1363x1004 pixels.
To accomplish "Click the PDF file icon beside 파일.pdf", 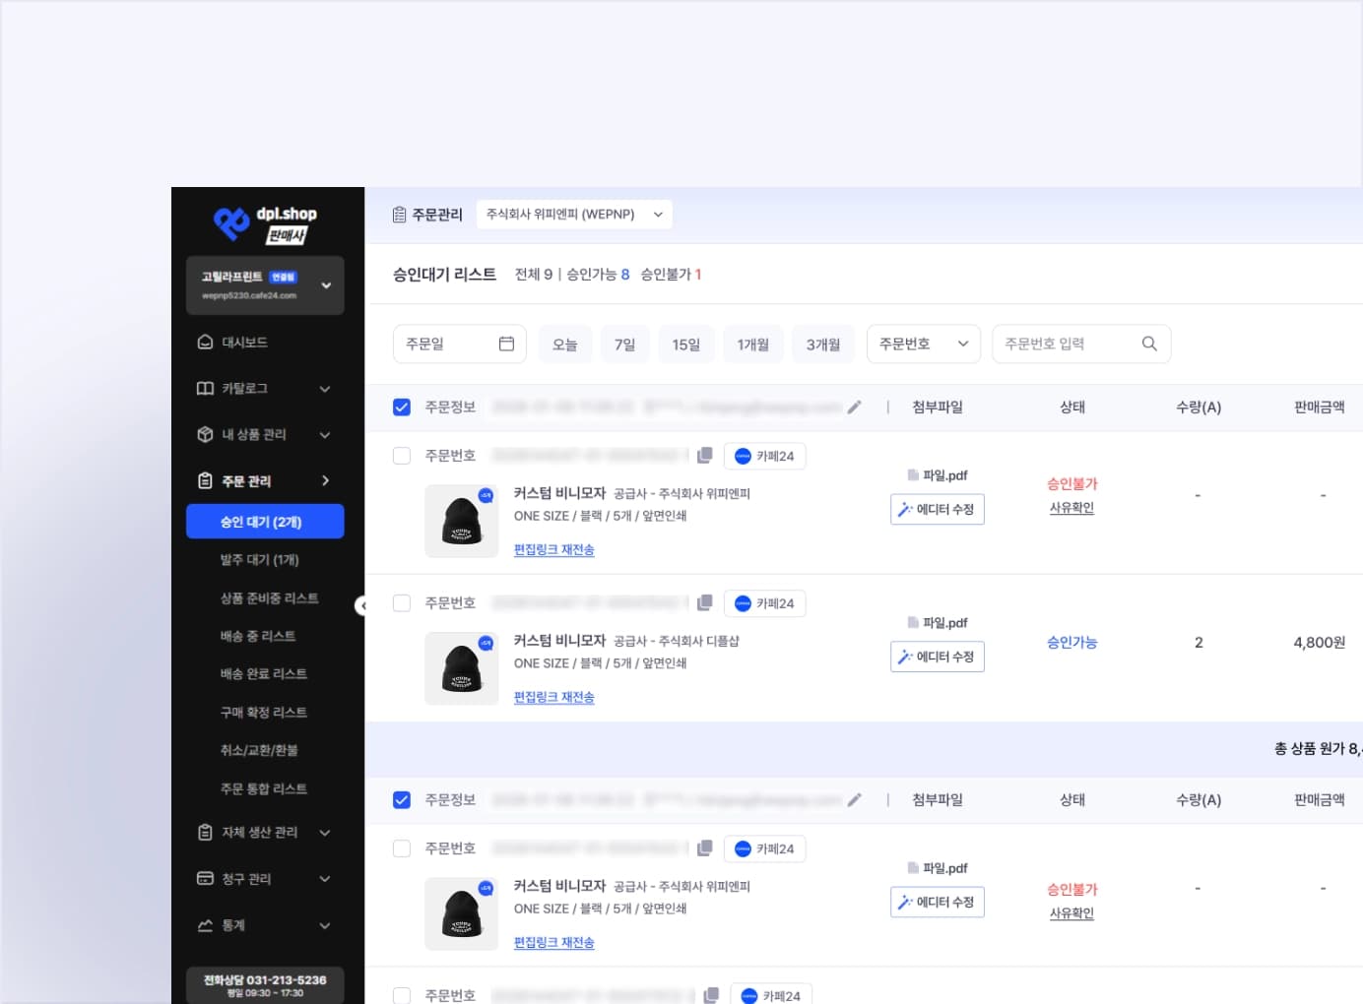I will pyautogui.click(x=913, y=474).
